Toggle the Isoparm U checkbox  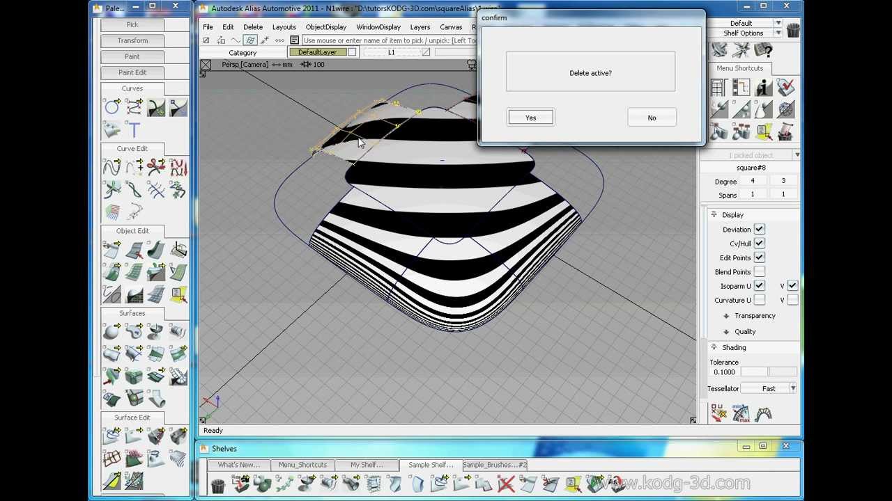(759, 286)
